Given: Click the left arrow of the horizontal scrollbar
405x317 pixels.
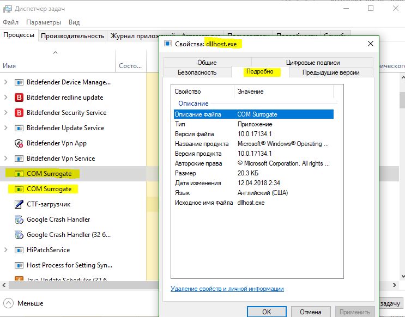Looking at the screenshot, I should (x=4, y=285).
